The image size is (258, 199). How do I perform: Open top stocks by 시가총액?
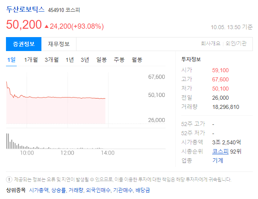pos(39,190)
